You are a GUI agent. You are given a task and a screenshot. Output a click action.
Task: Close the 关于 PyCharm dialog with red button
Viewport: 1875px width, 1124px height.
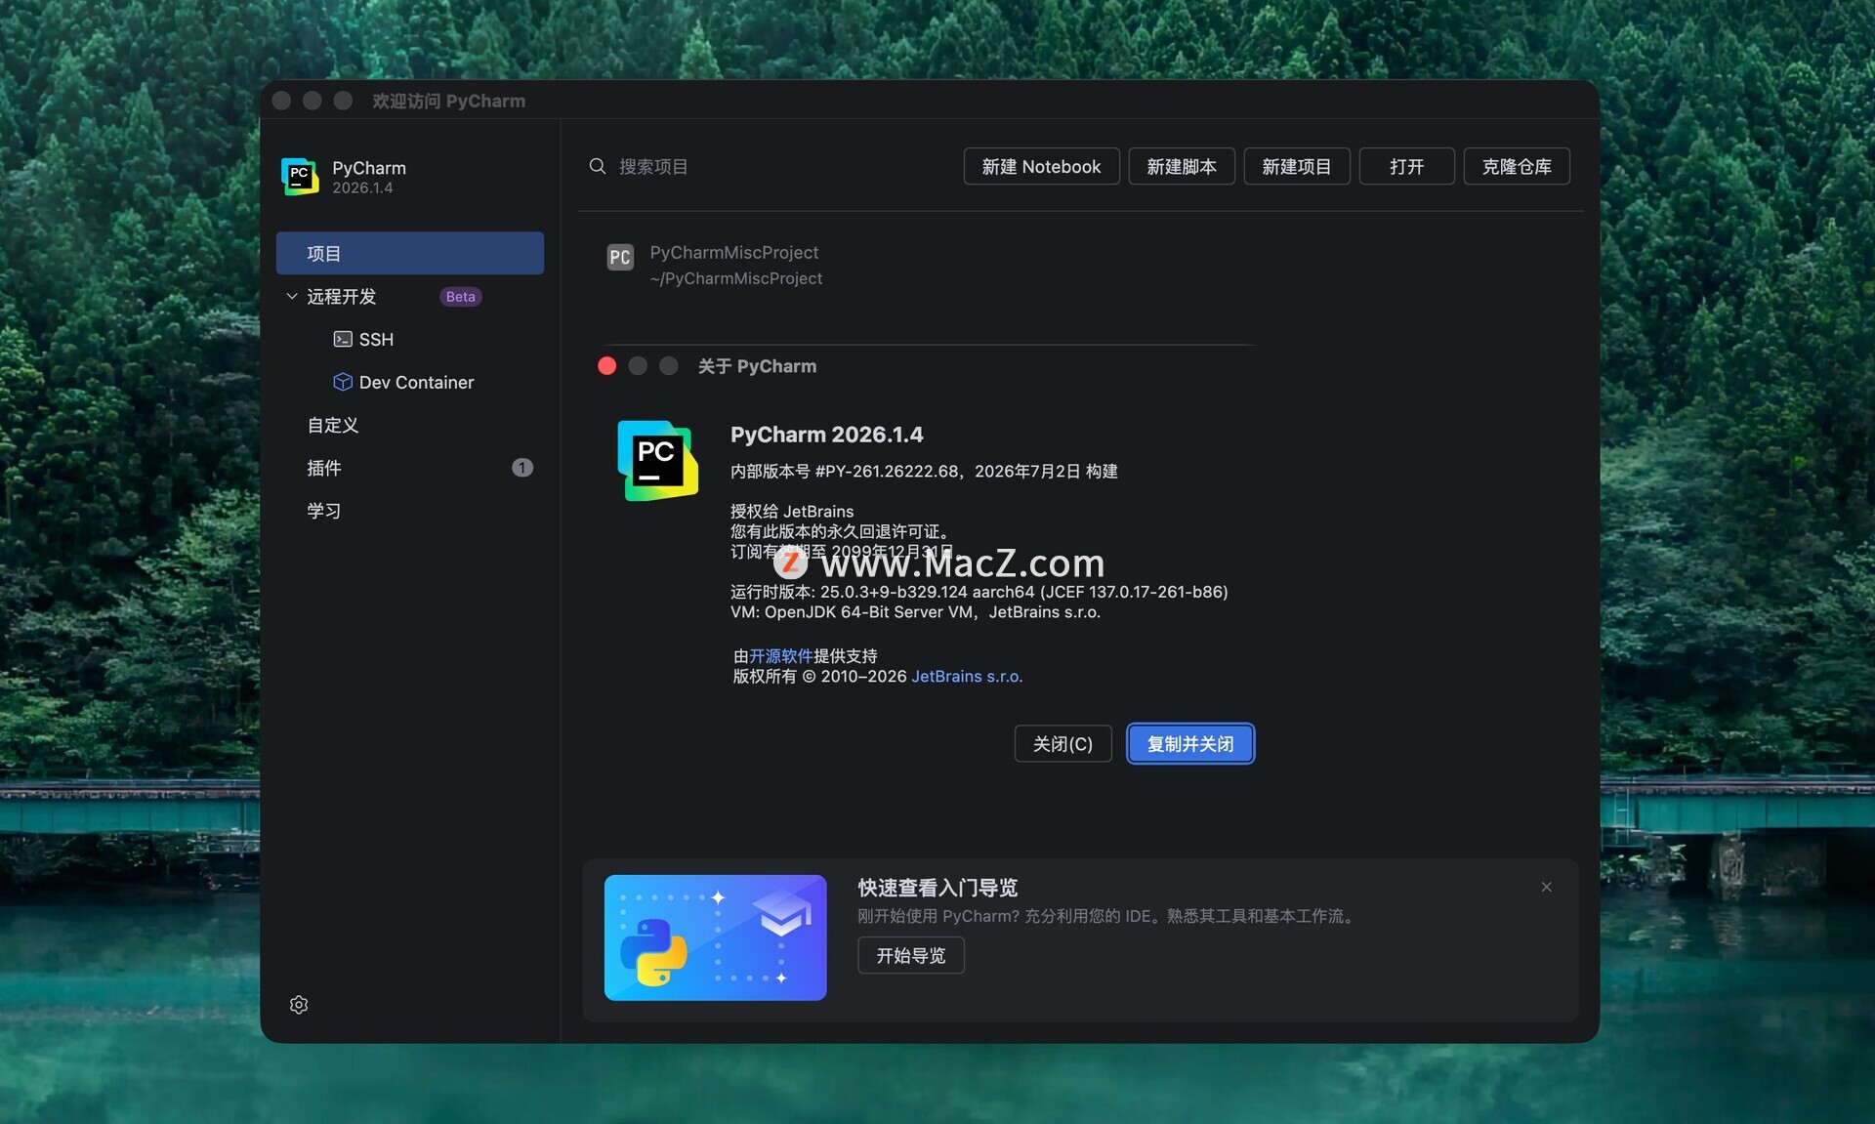[x=607, y=366]
